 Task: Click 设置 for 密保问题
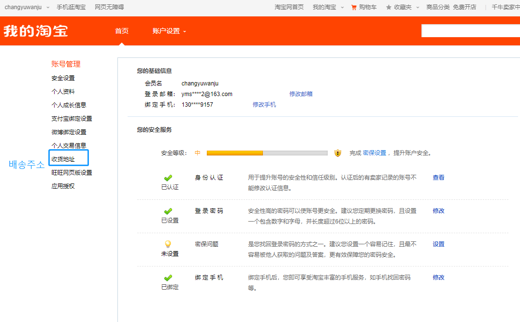tap(438, 244)
